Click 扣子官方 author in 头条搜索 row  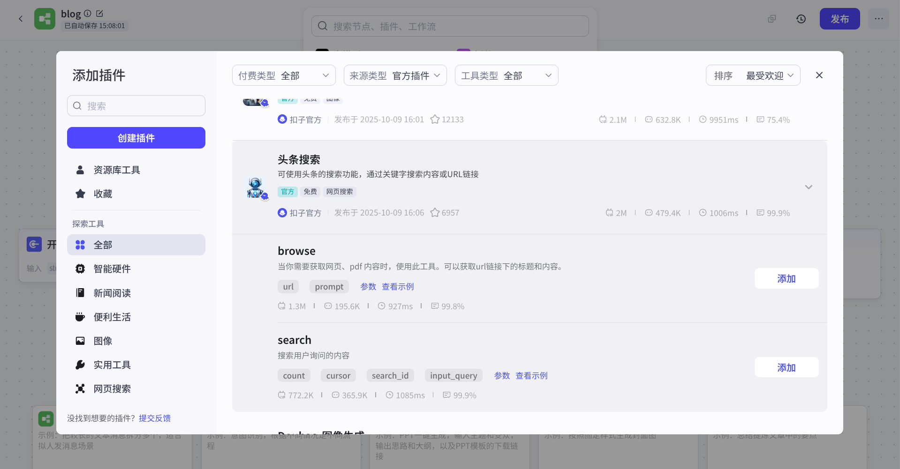click(x=299, y=213)
